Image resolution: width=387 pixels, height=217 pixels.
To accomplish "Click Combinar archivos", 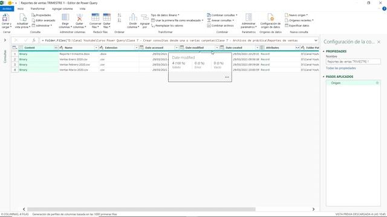I will [x=220, y=25].
